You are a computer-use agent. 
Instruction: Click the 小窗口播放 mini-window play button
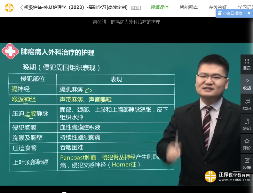(230, 13)
